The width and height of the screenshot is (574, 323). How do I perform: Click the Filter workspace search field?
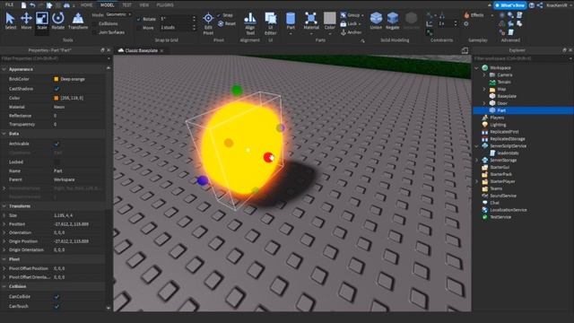[x=523, y=58]
